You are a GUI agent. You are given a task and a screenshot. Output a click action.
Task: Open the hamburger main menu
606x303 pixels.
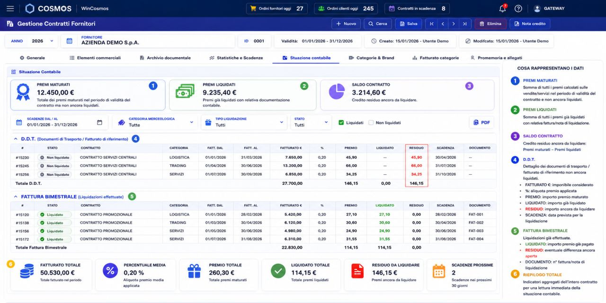pos(10,9)
